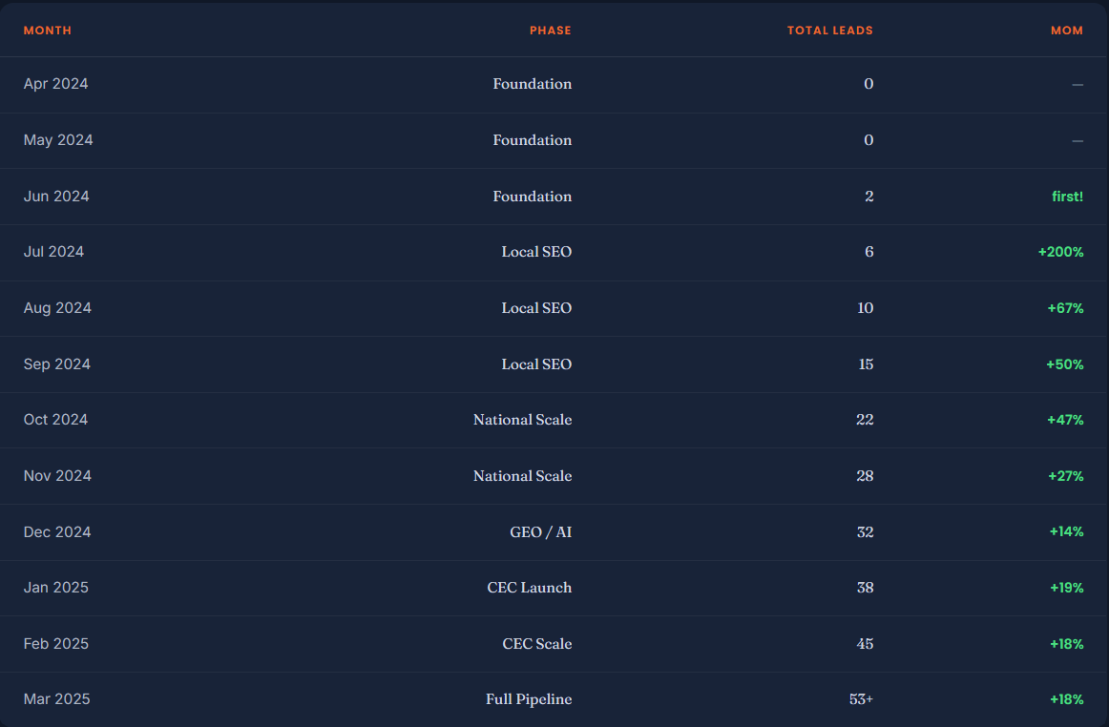This screenshot has height=727, width=1109.
Task: Click the +67% MoM value
Action: point(1065,308)
